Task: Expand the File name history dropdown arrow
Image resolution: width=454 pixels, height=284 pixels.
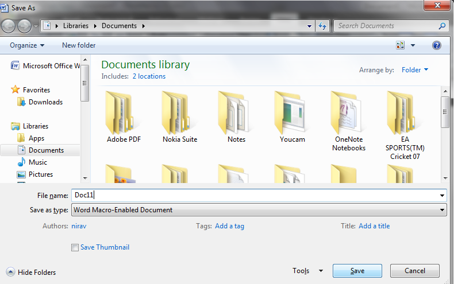Action: click(x=442, y=196)
